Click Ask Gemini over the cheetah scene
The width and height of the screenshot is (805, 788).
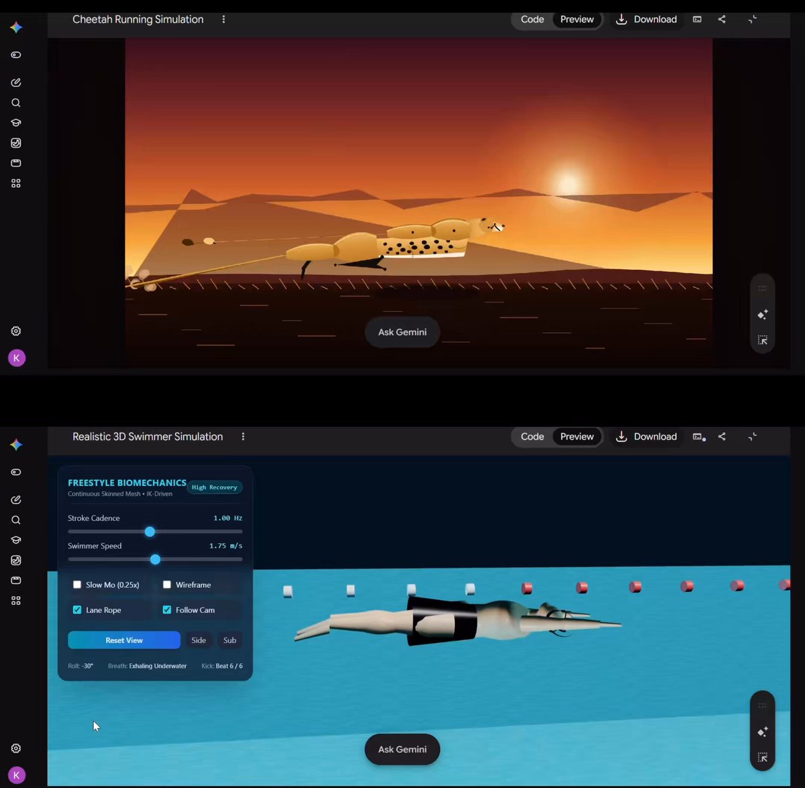[x=402, y=332]
